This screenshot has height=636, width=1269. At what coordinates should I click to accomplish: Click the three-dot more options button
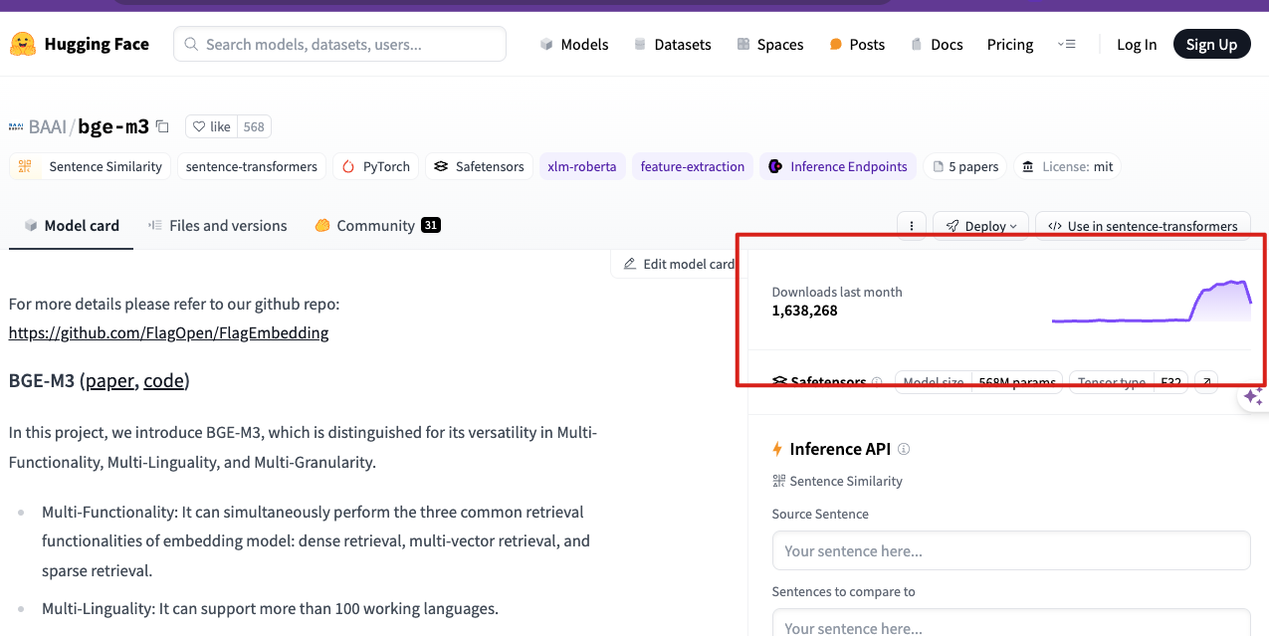point(912,226)
